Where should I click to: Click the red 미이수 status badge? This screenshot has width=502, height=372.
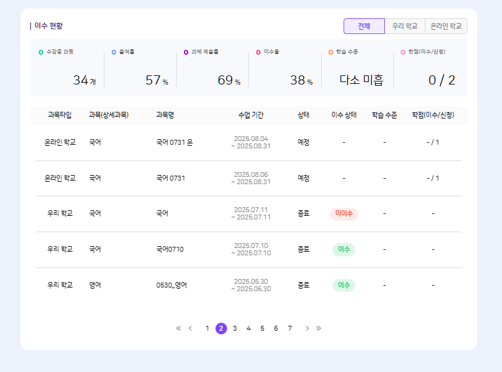[x=344, y=214]
